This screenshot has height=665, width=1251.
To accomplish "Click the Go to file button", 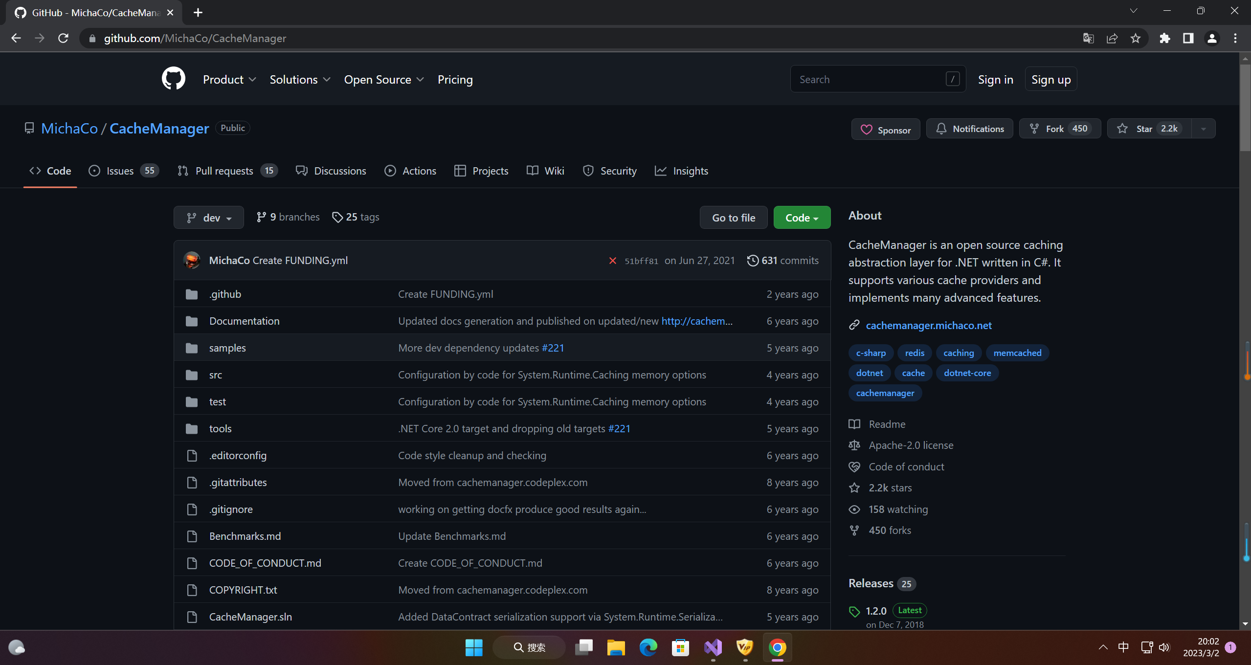I will point(733,218).
